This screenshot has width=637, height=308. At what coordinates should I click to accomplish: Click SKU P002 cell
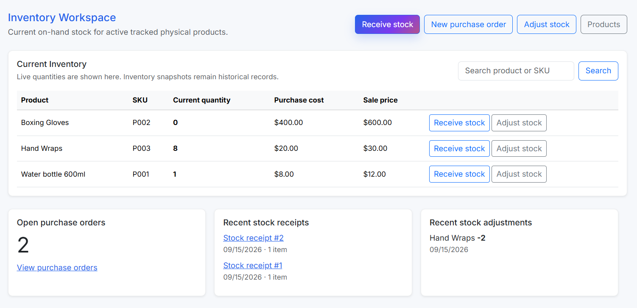[142, 123]
